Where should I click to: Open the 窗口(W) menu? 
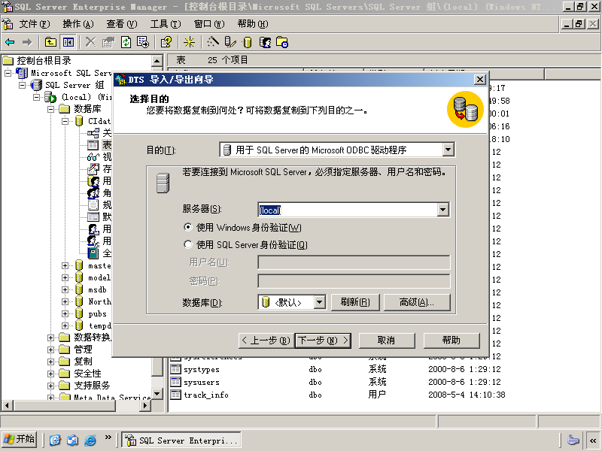click(209, 24)
